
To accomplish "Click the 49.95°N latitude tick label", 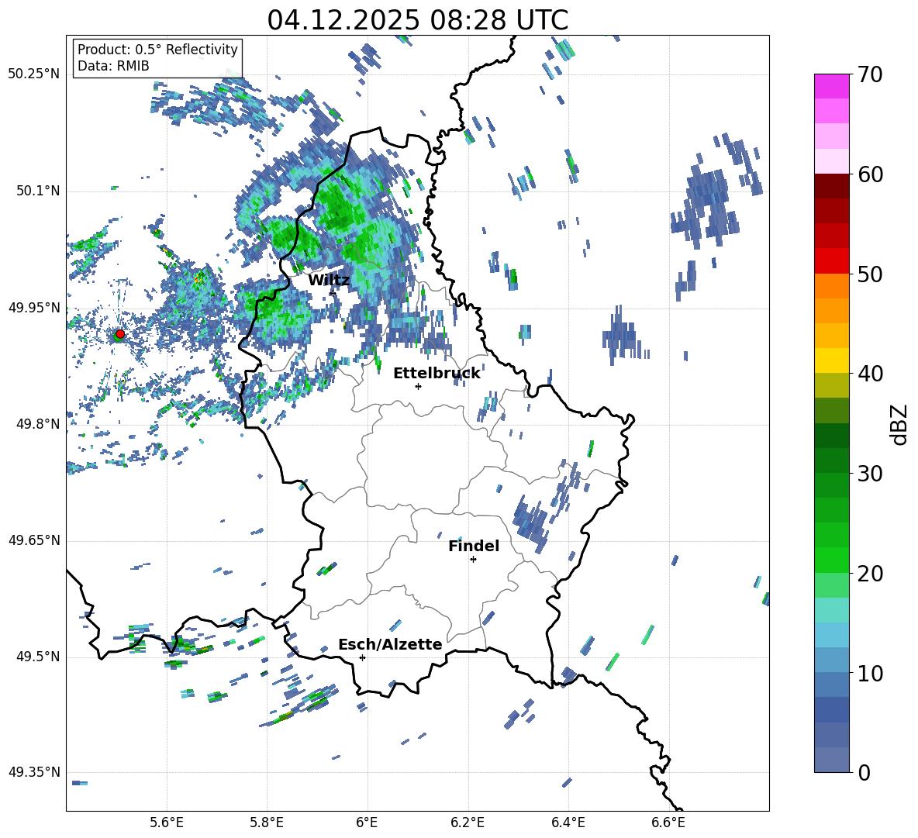I will [x=34, y=308].
